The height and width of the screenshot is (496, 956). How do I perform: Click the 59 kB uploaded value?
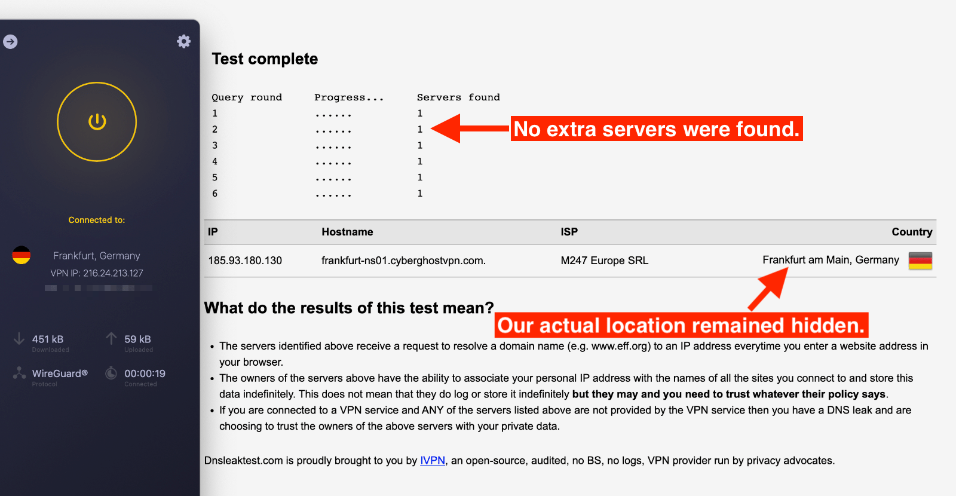tap(137, 339)
